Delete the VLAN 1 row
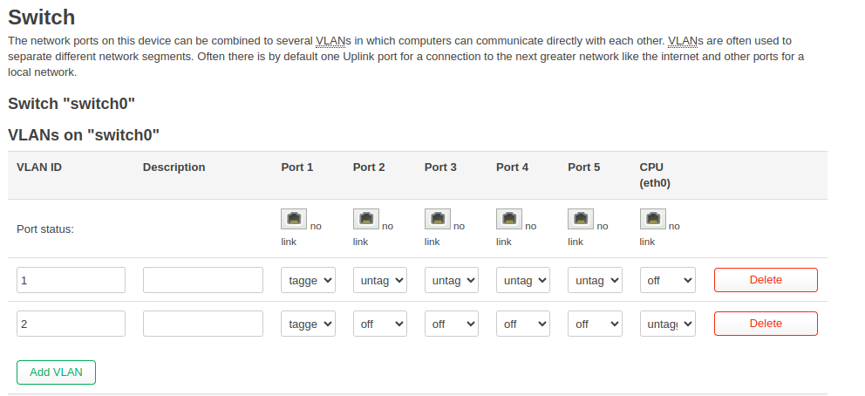 pyautogui.click(x=766, y=280)
